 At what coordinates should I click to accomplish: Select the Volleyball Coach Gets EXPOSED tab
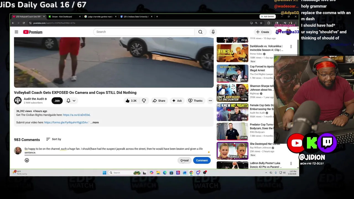click(28, 17)
